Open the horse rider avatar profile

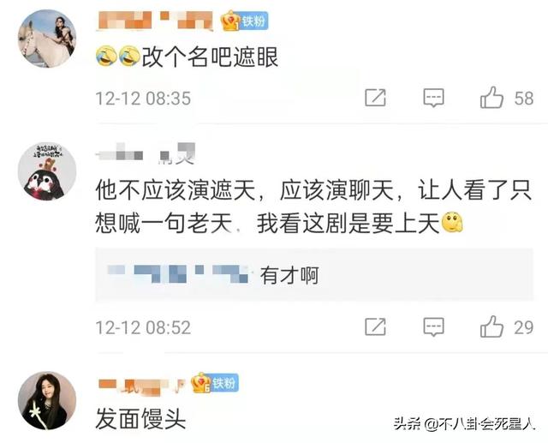47,39
